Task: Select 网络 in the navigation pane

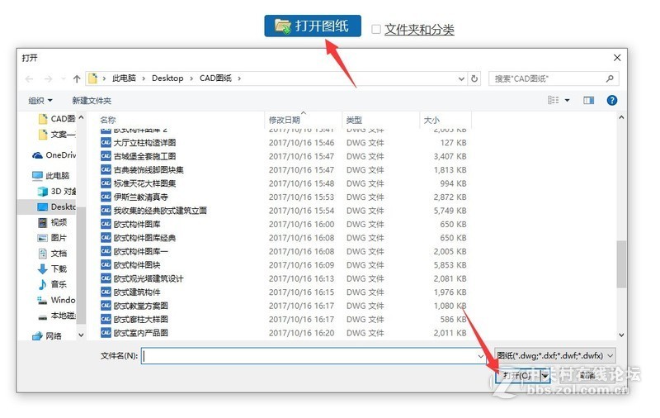Action: (x=47, y=336)
